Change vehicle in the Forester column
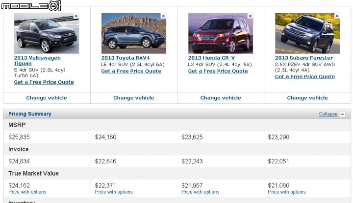 pyautogui.click(x=307, y=98)
